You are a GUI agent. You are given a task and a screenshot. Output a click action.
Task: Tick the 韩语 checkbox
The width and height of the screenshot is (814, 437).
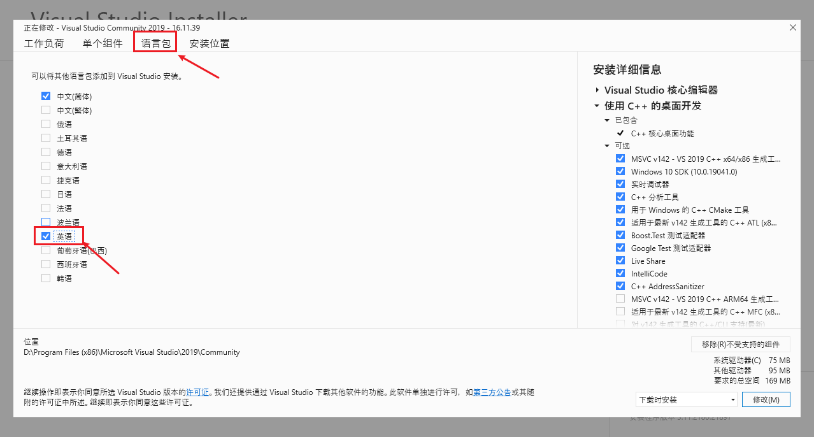(x=46, y=278)
